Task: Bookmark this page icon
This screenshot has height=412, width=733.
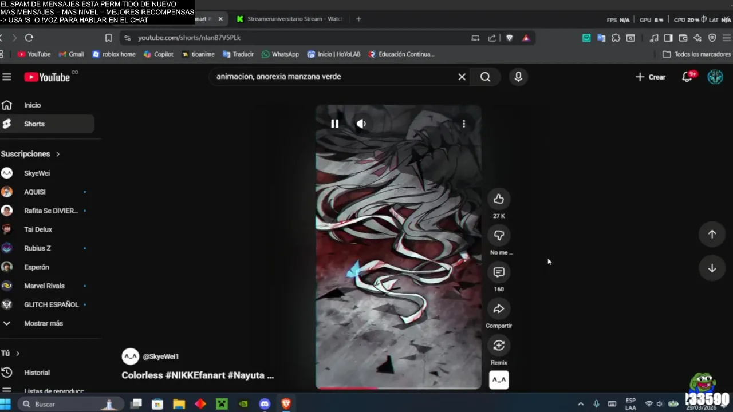Action: 108,38
